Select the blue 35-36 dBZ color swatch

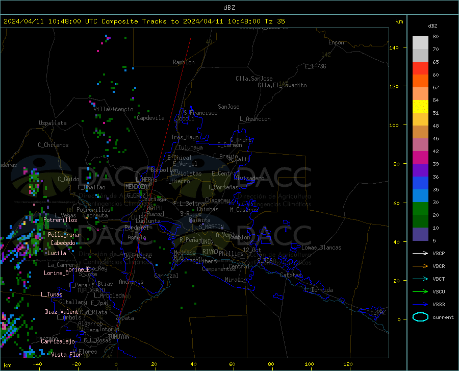420,183
